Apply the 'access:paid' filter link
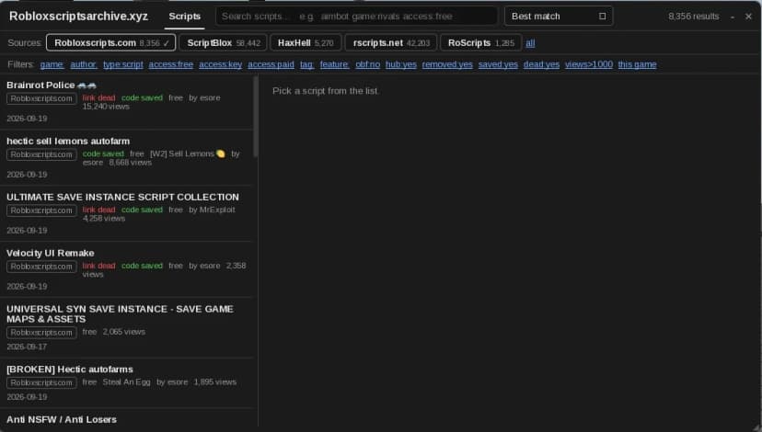762x432 pixels. tap(271, 64)
